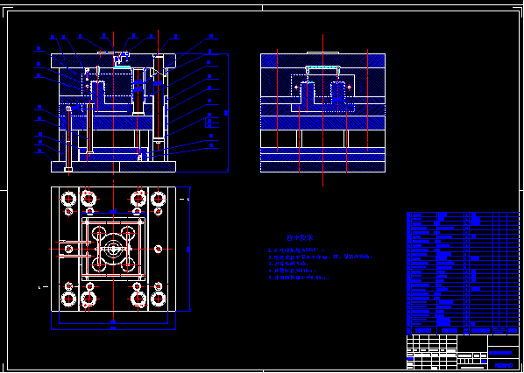Click the front sectional view of the mold assembly
Screen dimensions: 524x373
(113, 113)
